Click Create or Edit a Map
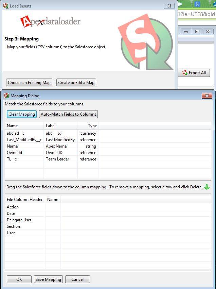The height and width of the screenshot is (289, 216). click(76, 82)
